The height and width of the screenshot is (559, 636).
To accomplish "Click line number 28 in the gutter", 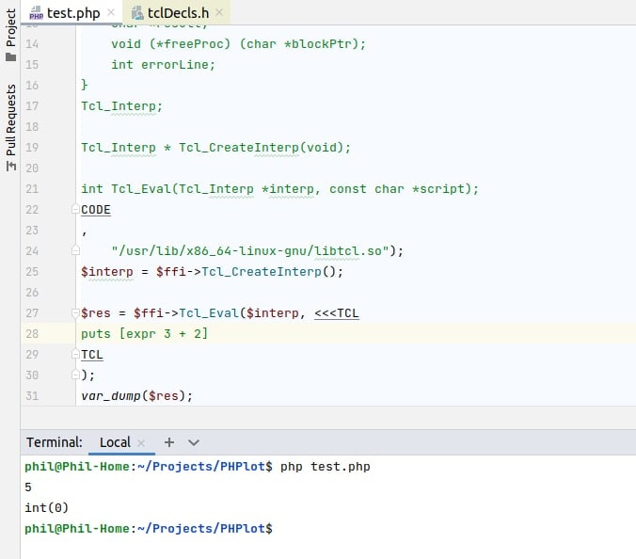I will pyautogui.click(x=32, y=334).
